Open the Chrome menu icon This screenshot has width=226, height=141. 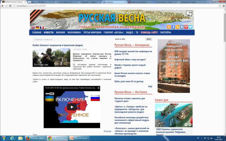pyautogui.click(x=224, y=6)
